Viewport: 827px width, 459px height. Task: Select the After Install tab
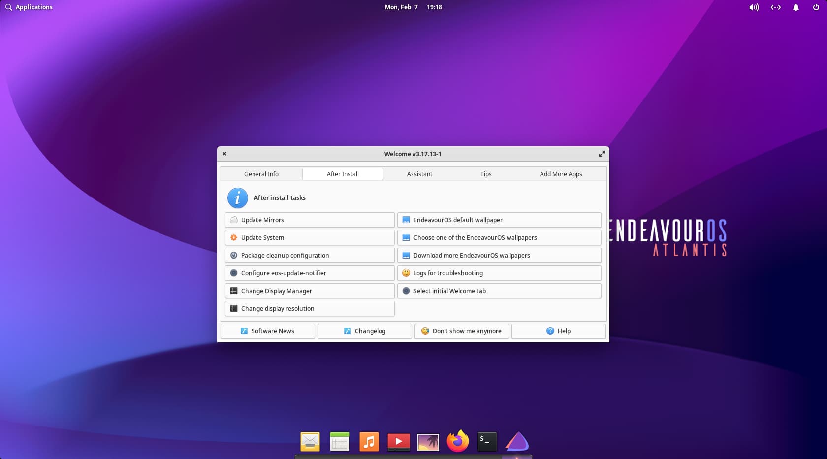343,174
